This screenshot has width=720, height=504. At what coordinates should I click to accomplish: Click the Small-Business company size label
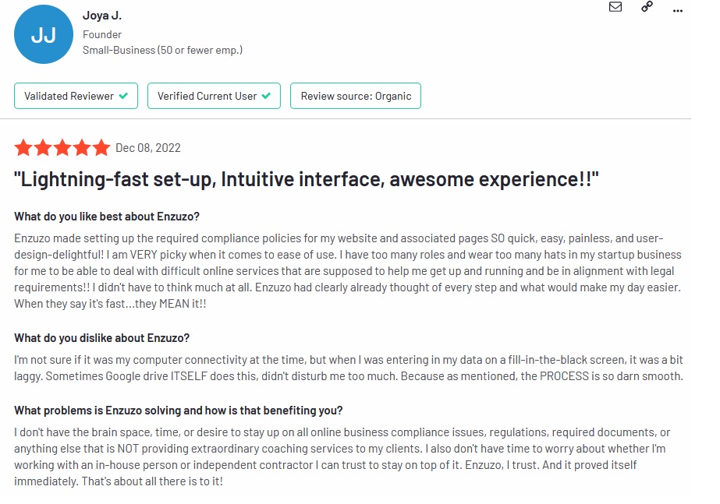coord(162,50)
